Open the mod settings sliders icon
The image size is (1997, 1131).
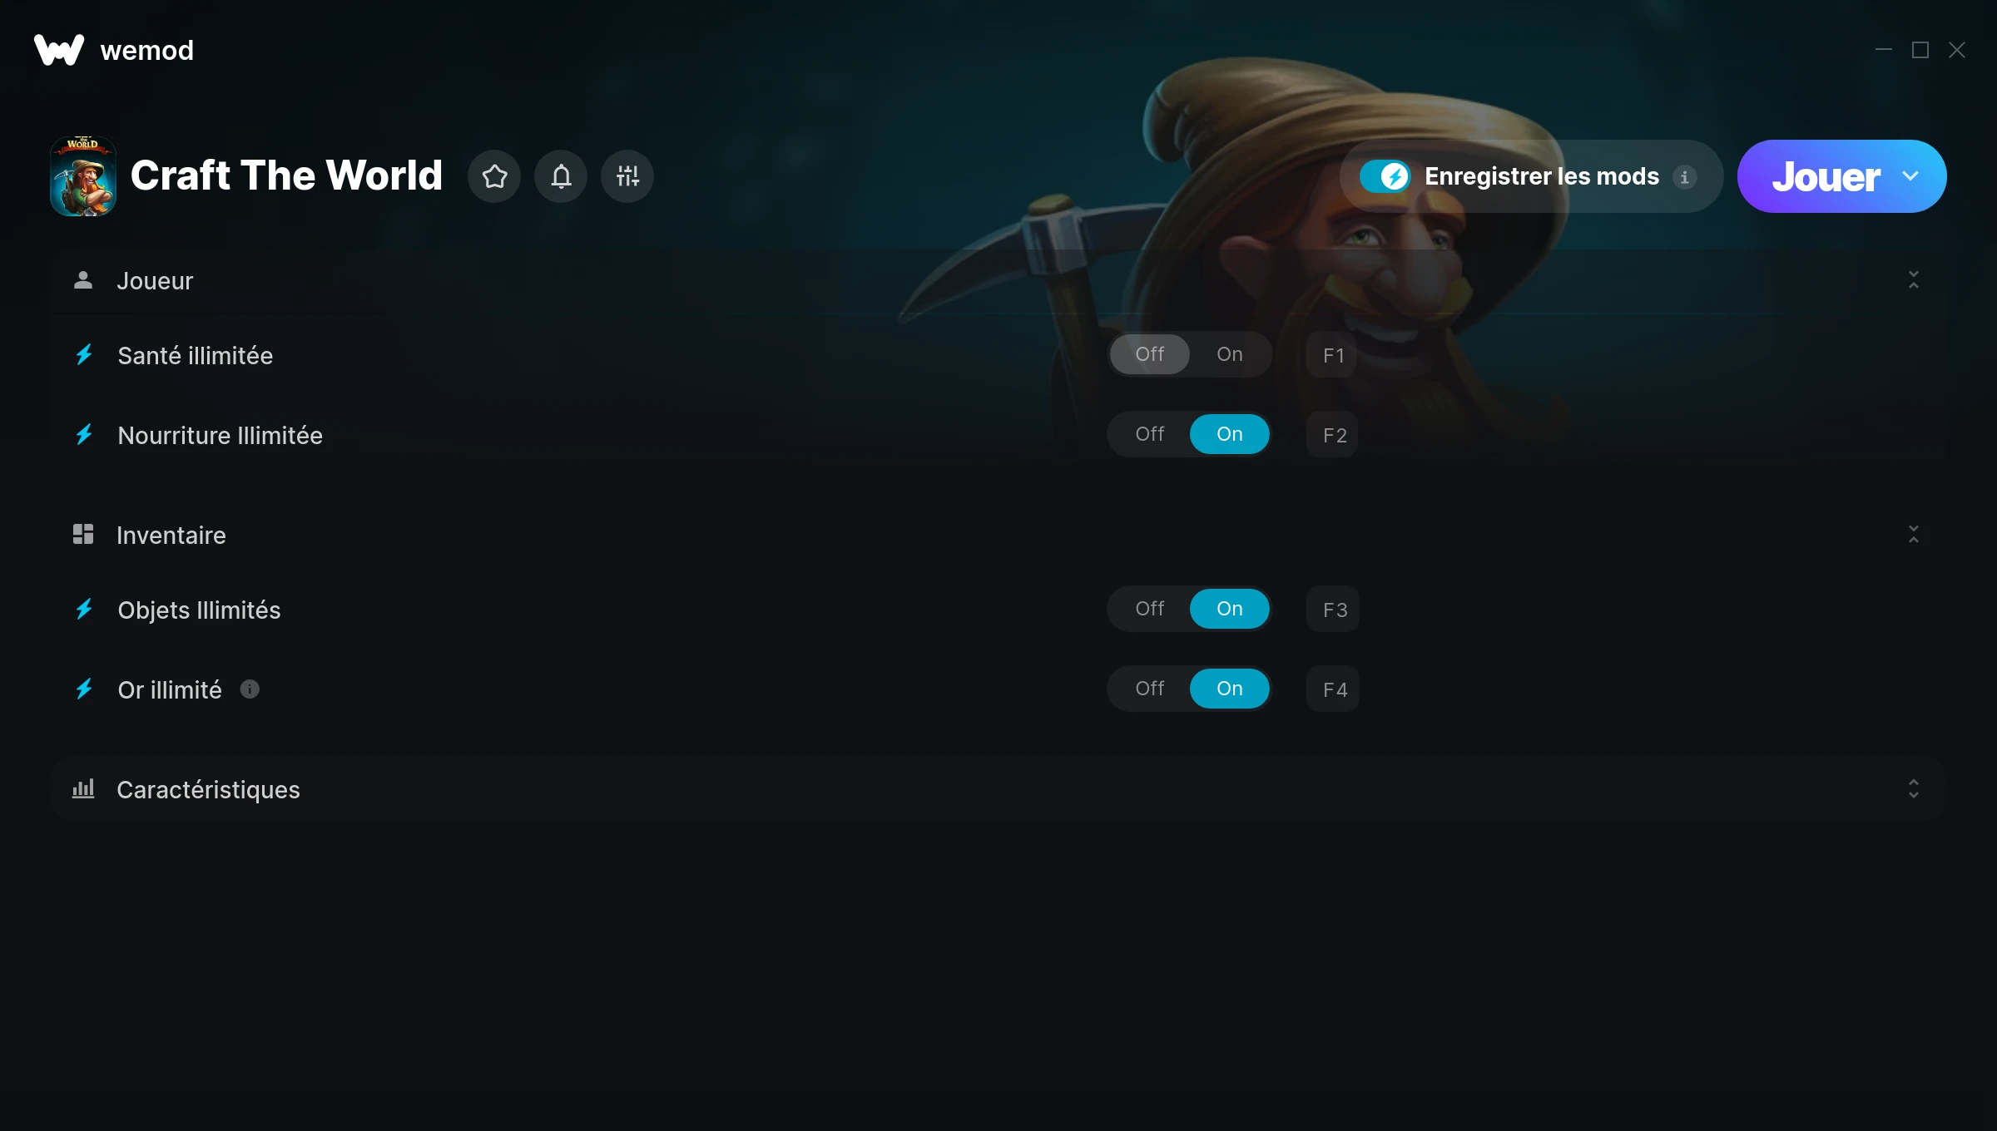coord(627,176)
